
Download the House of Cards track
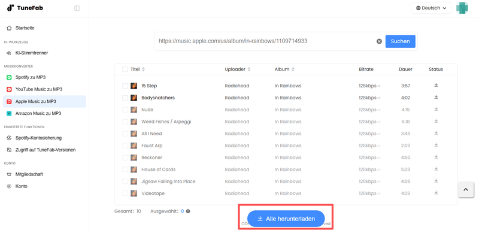[436, 168]
